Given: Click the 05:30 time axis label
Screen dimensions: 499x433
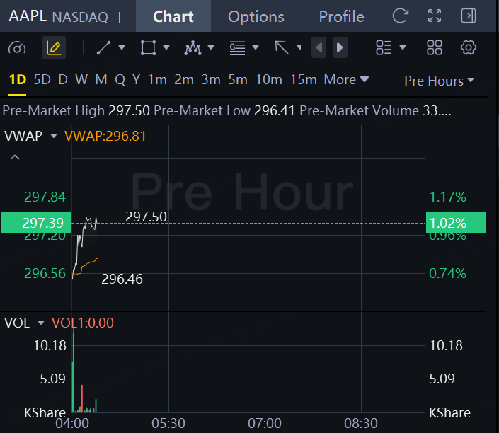Looking at the screenshot, I should pyautogui.click(x=168, y=424).
